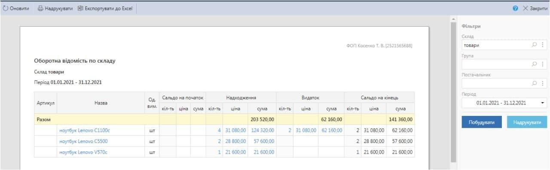Screen dimensions: 550x170
Task: Click into the Група filter input field
Action: point(496,64)
